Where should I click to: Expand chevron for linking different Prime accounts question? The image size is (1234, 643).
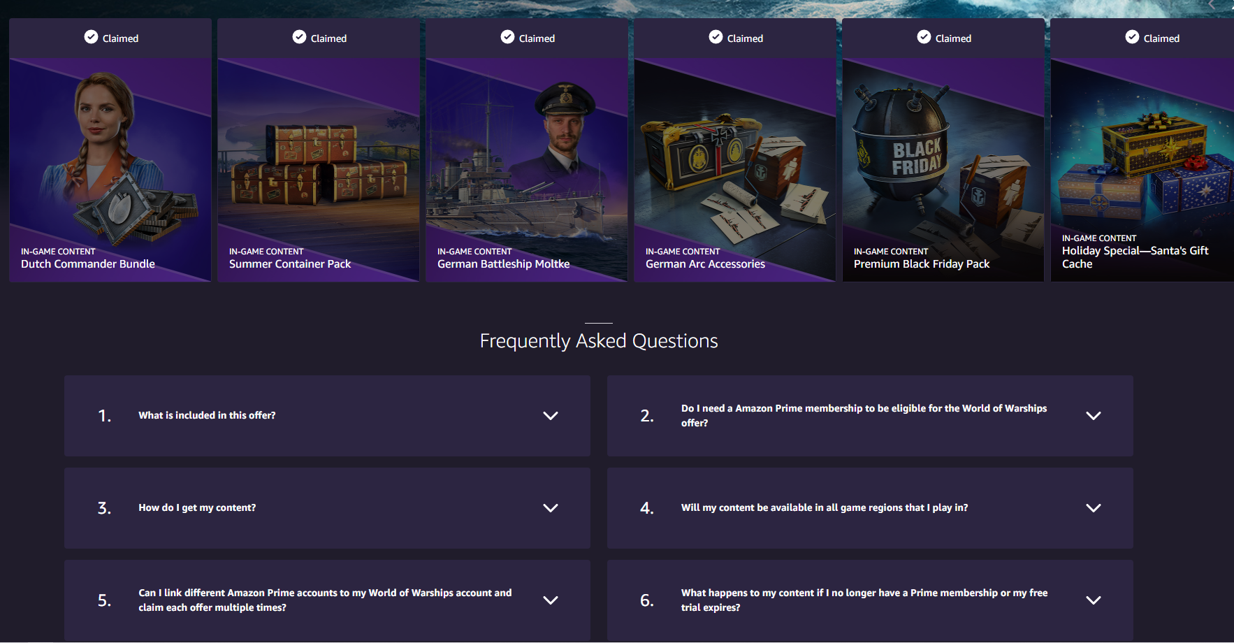[551, 600]
